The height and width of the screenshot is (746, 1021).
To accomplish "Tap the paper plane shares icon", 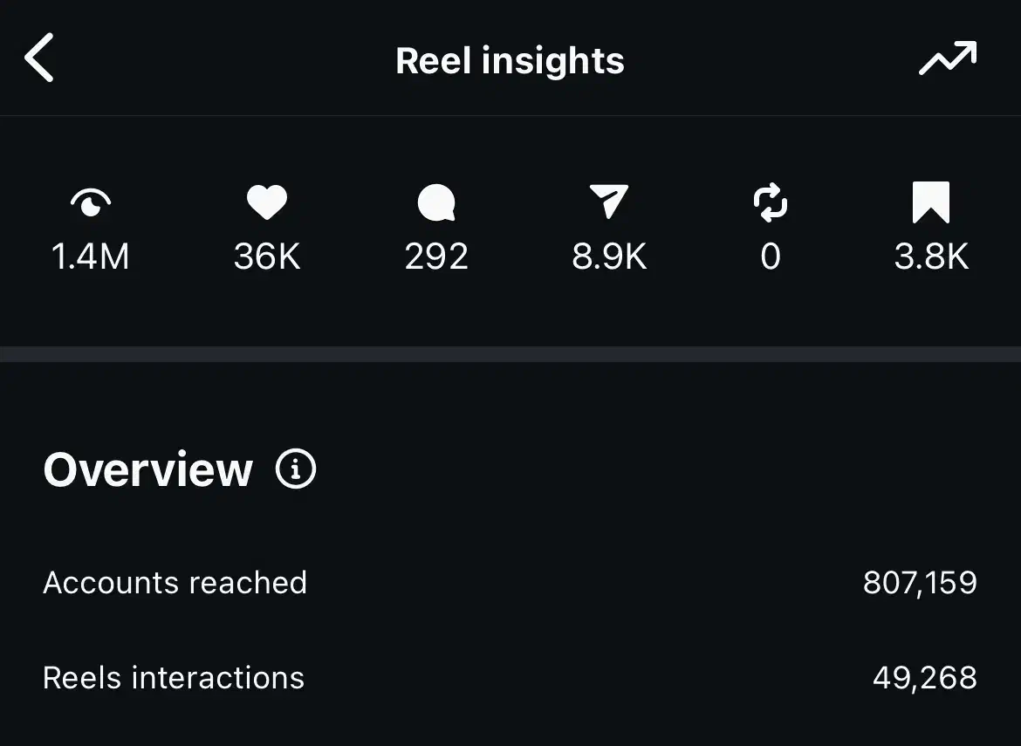I will (608, 202).
